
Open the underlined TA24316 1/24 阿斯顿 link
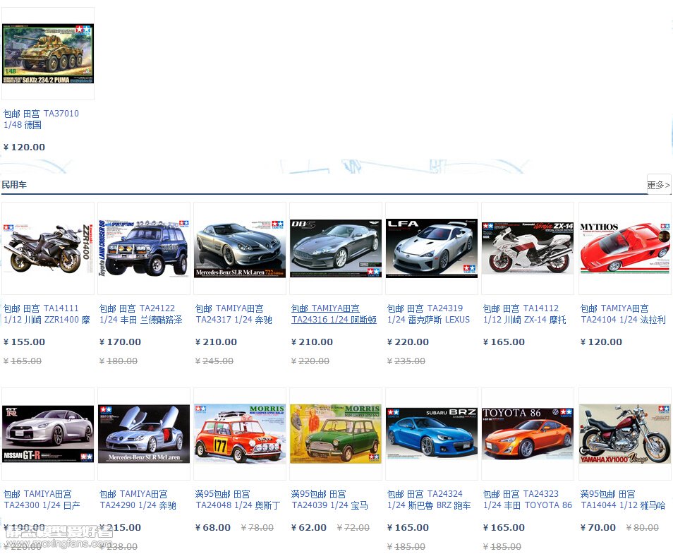tap(334, 314)
